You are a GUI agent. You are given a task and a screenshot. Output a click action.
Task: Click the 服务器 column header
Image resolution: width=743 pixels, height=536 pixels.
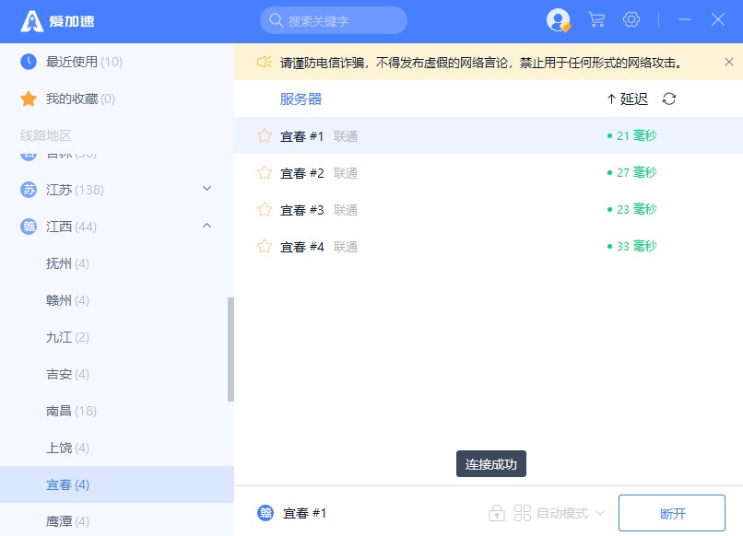click(301, 99)
